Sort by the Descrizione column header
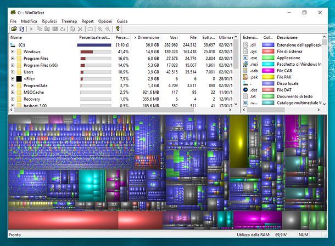The image size is (335, 246). pos(299,37)
